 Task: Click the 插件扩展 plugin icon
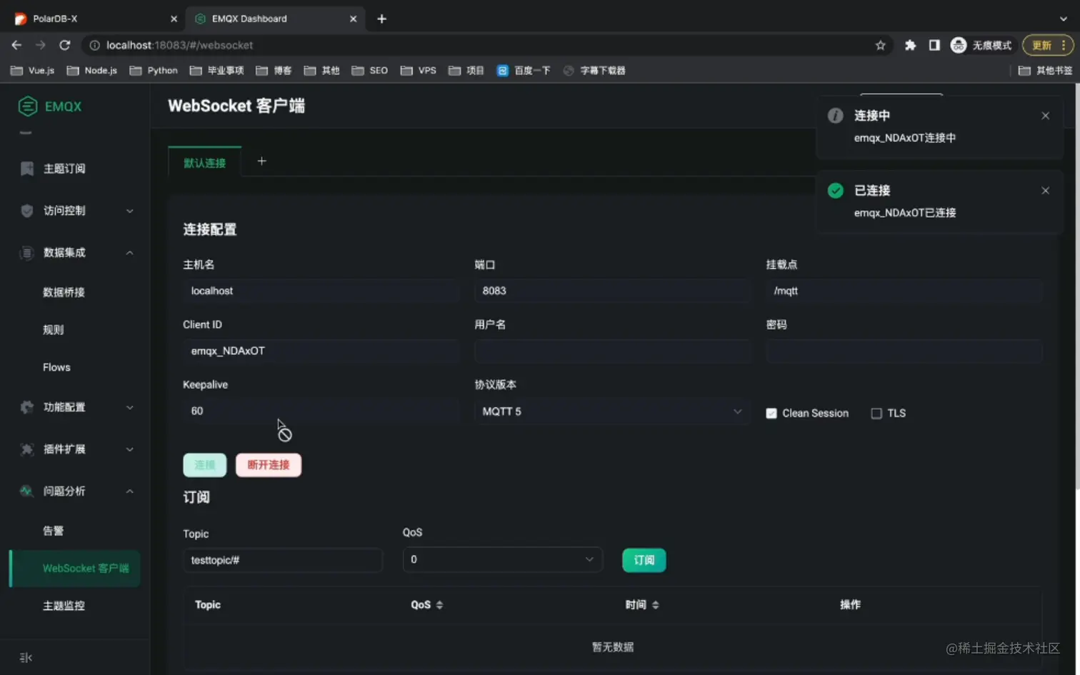(27, 449)
